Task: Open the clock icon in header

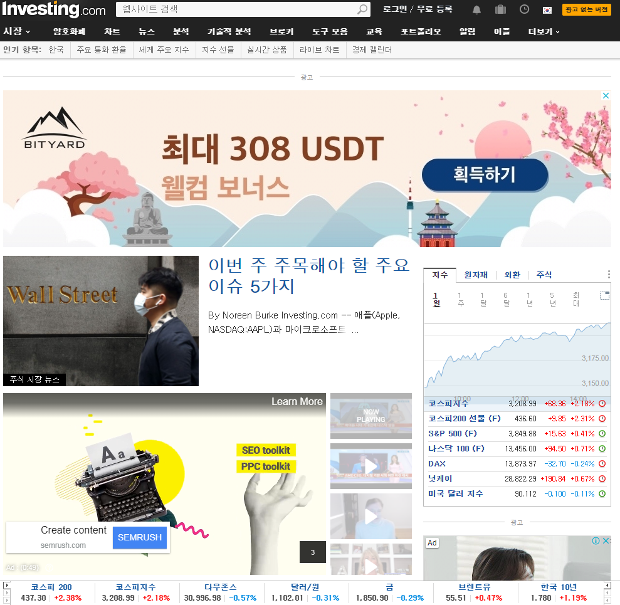Action: pos(524,9)
